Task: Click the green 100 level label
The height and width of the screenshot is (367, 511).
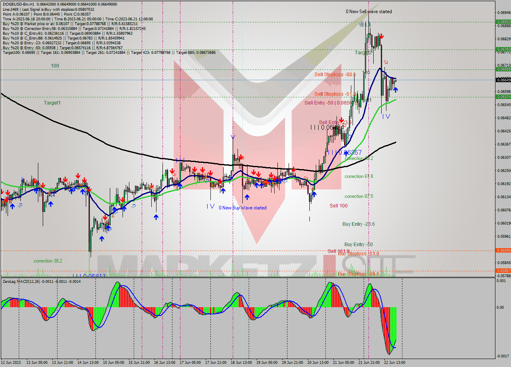Action: point(55,65)
